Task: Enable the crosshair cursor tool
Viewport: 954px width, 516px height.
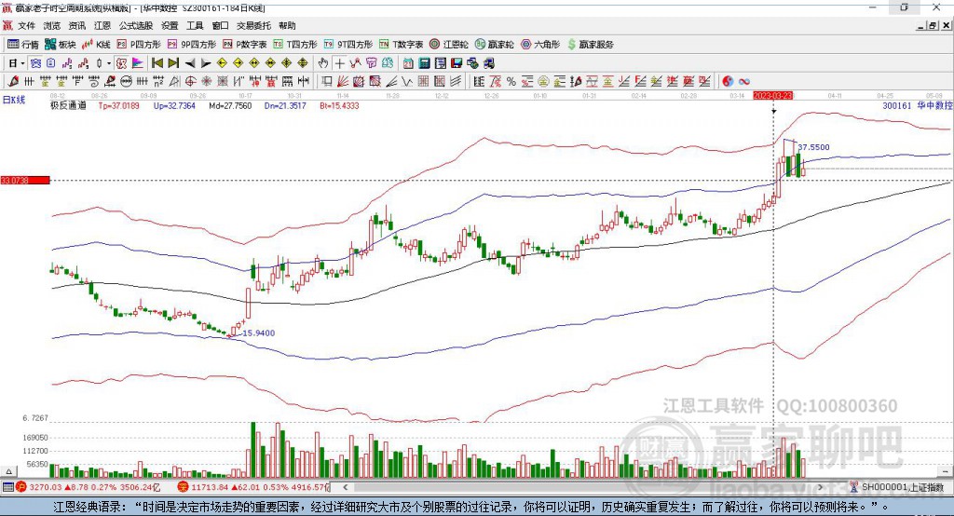Action: coord(339,63)
